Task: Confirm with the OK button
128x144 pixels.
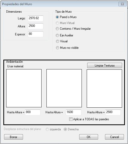Action: (89, 137)
